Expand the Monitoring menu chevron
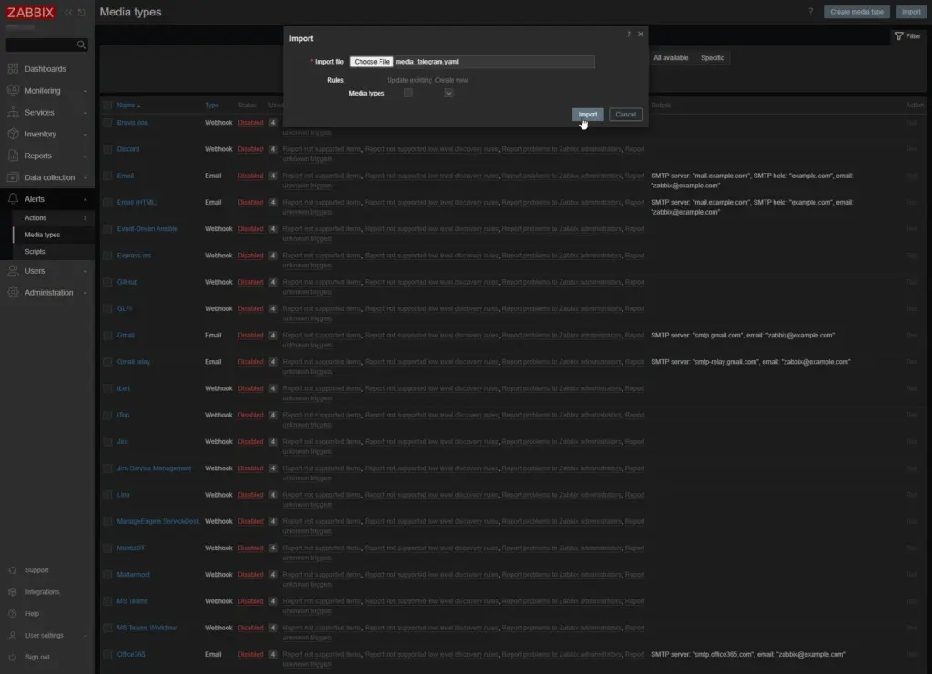The height and width of the screenshot is (674, 932). [85, 91]
